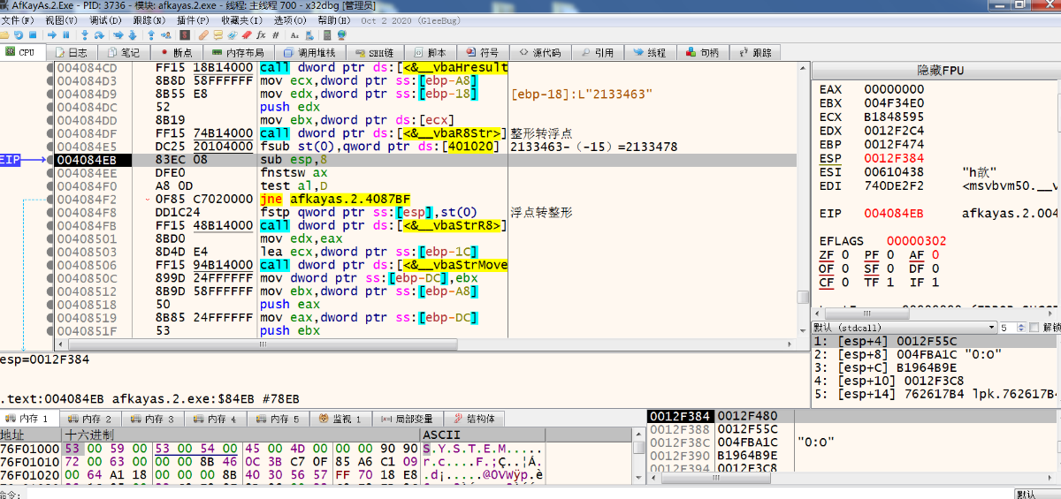
Task: Click the Step Into icon
Action: [85, 35]
